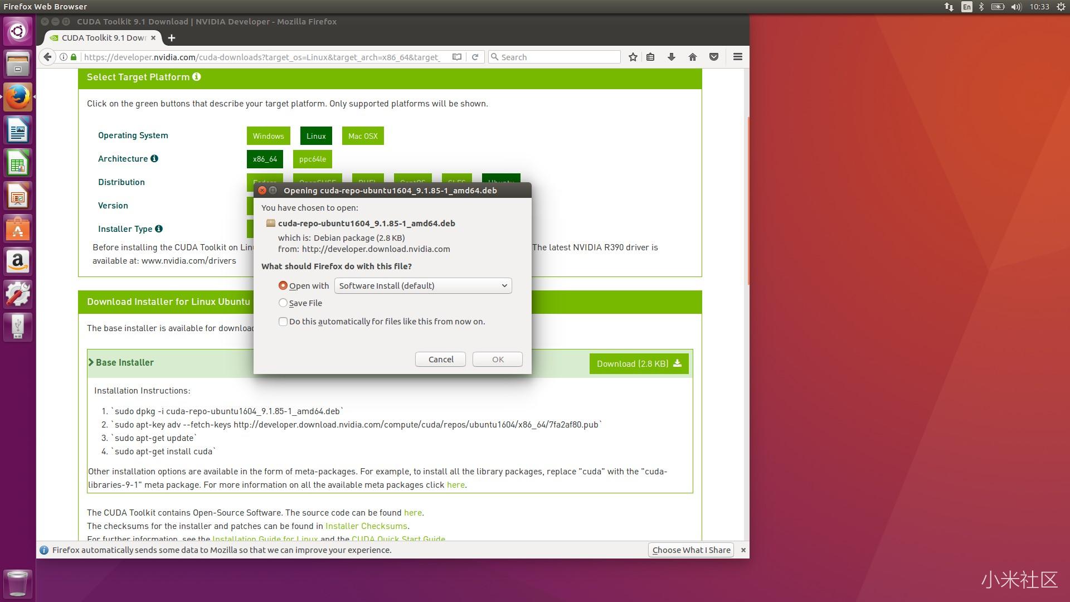This screenshot has width=1070, height=602.
Task: Click Installer Type info icon
Action: pyautogui.click(x=159, y=229)
